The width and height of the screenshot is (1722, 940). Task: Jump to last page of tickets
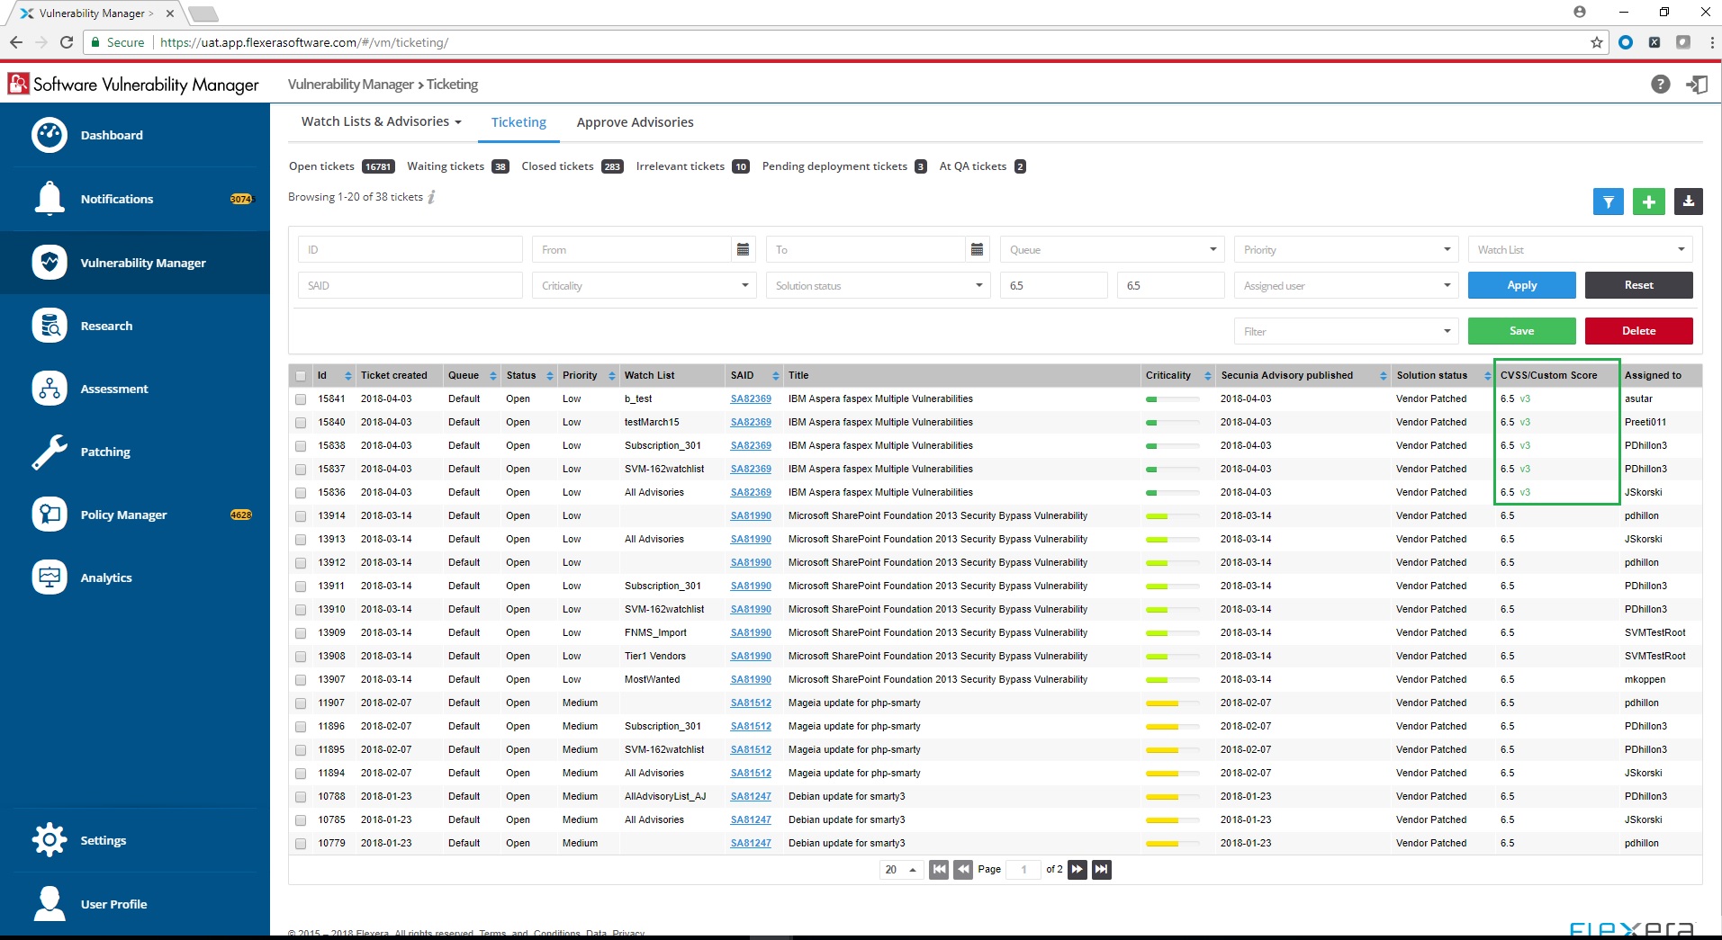coord(1101,869)
